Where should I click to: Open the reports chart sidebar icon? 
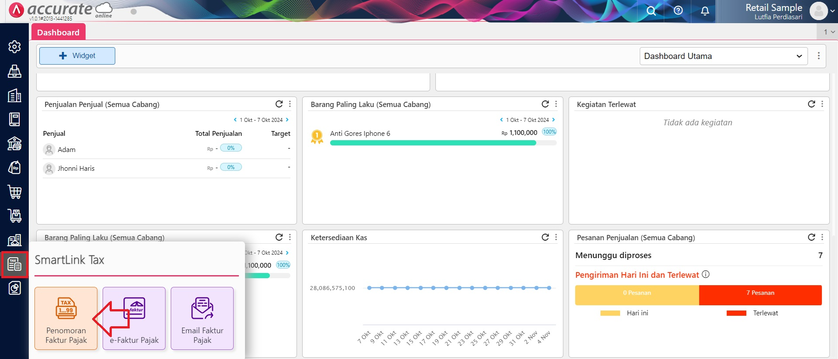14,288
